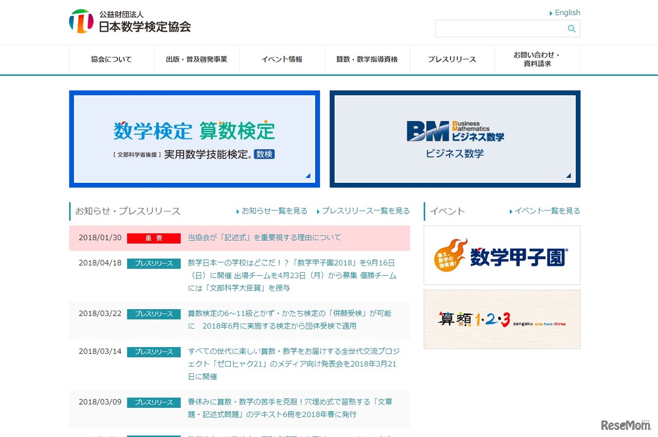
Task: Click the イベント section heading
Action: point(447,211)
